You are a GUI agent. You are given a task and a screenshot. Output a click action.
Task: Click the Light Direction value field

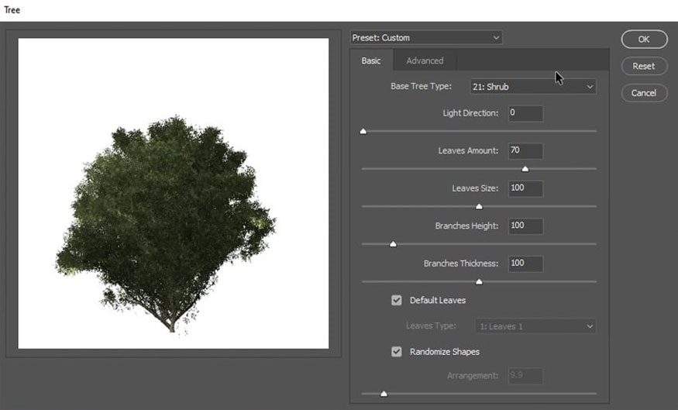click(x=525, y=113)
